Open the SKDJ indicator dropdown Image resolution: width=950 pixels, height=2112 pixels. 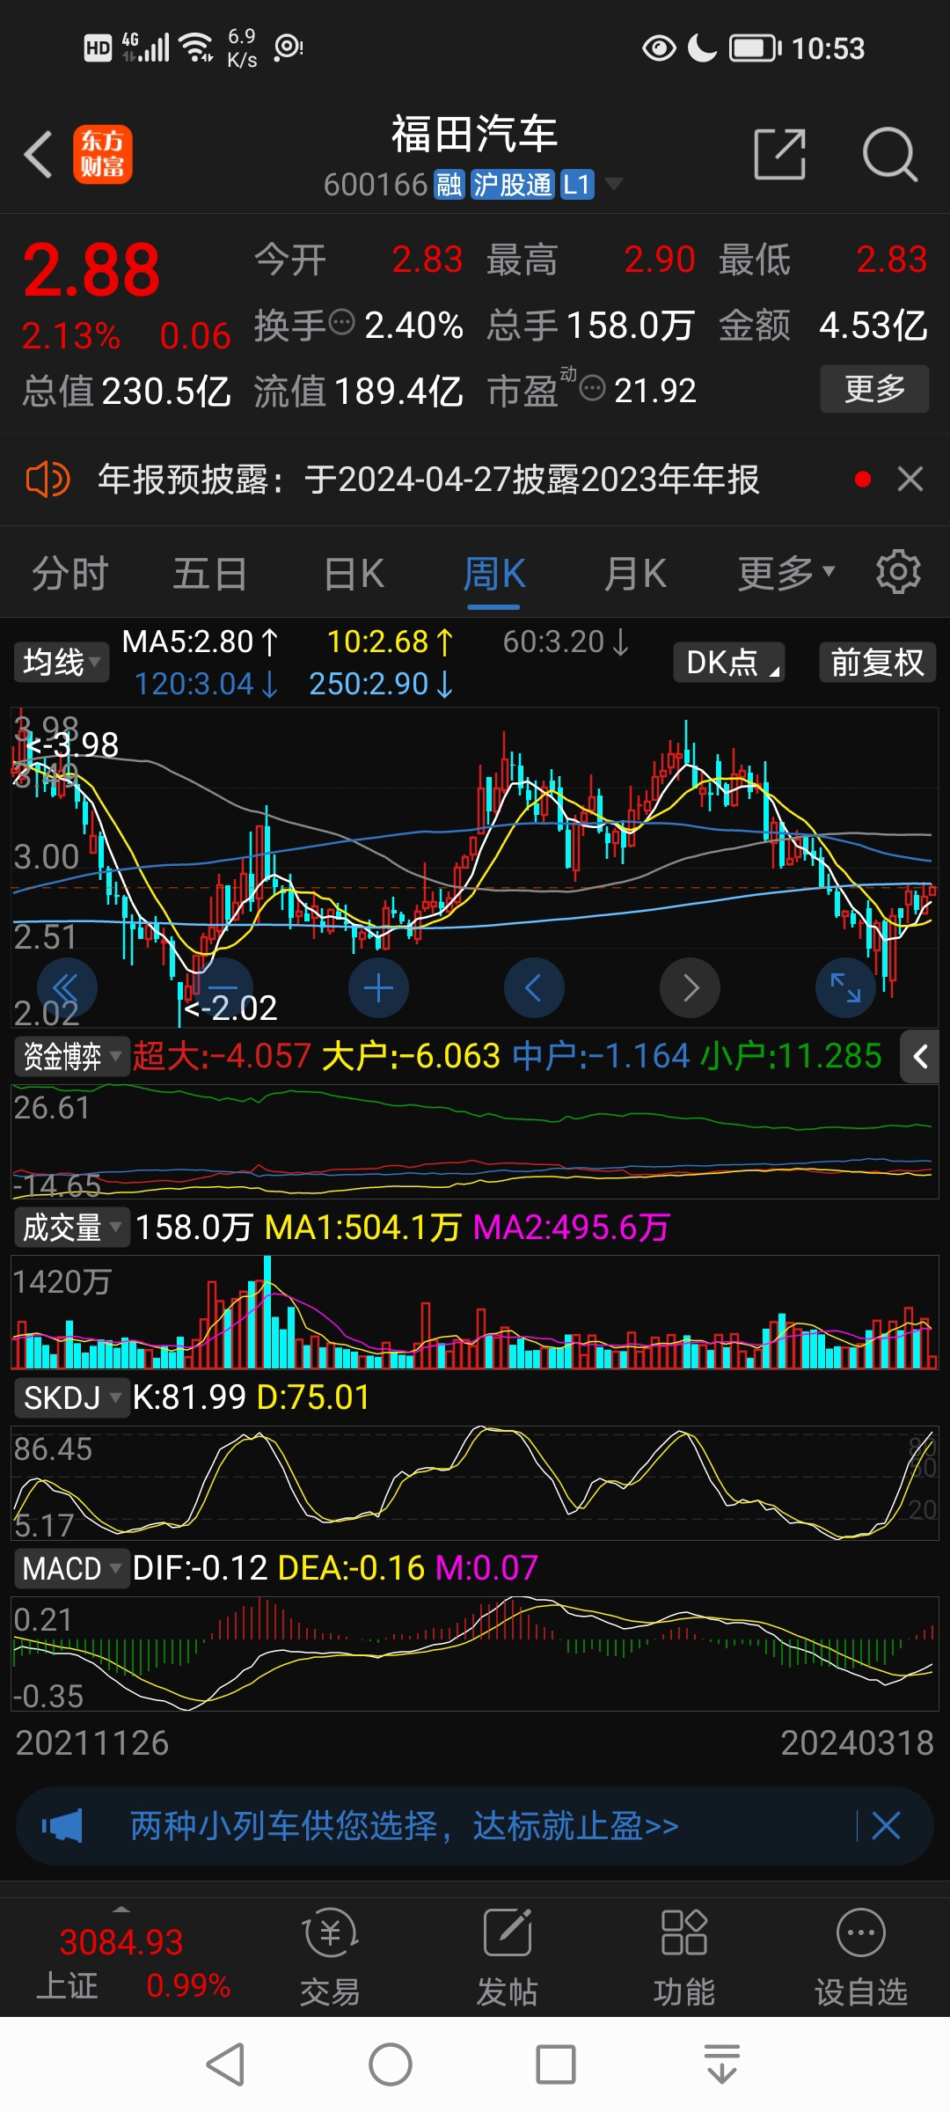(71, 1397)
